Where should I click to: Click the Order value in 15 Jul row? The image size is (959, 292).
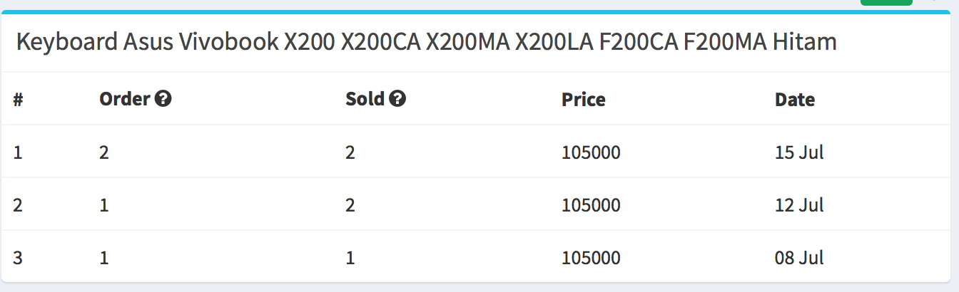coord(104,152)
